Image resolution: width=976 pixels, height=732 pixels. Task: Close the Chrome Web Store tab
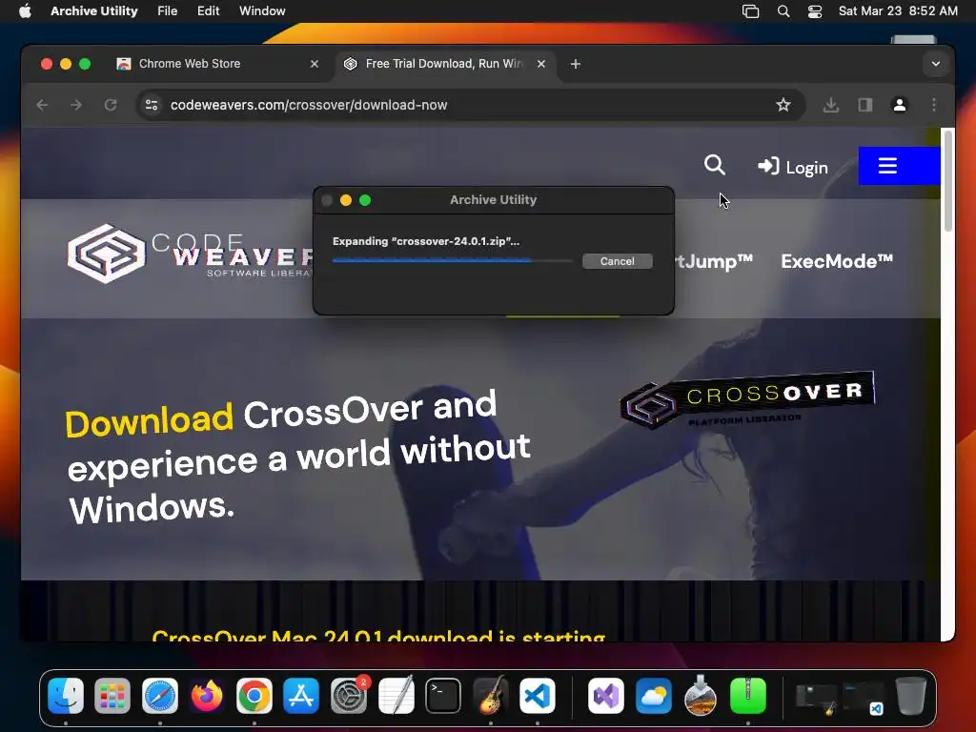(315, 64)
